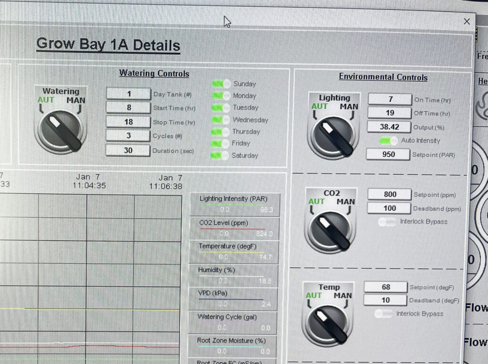Disable the Auto Intensity lighting toggle

click(388, 141)
